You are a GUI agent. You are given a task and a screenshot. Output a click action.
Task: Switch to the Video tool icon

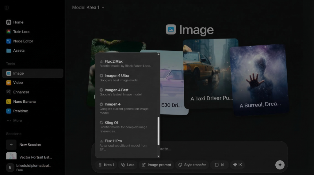pyautogui.click(x=9, y=83)
